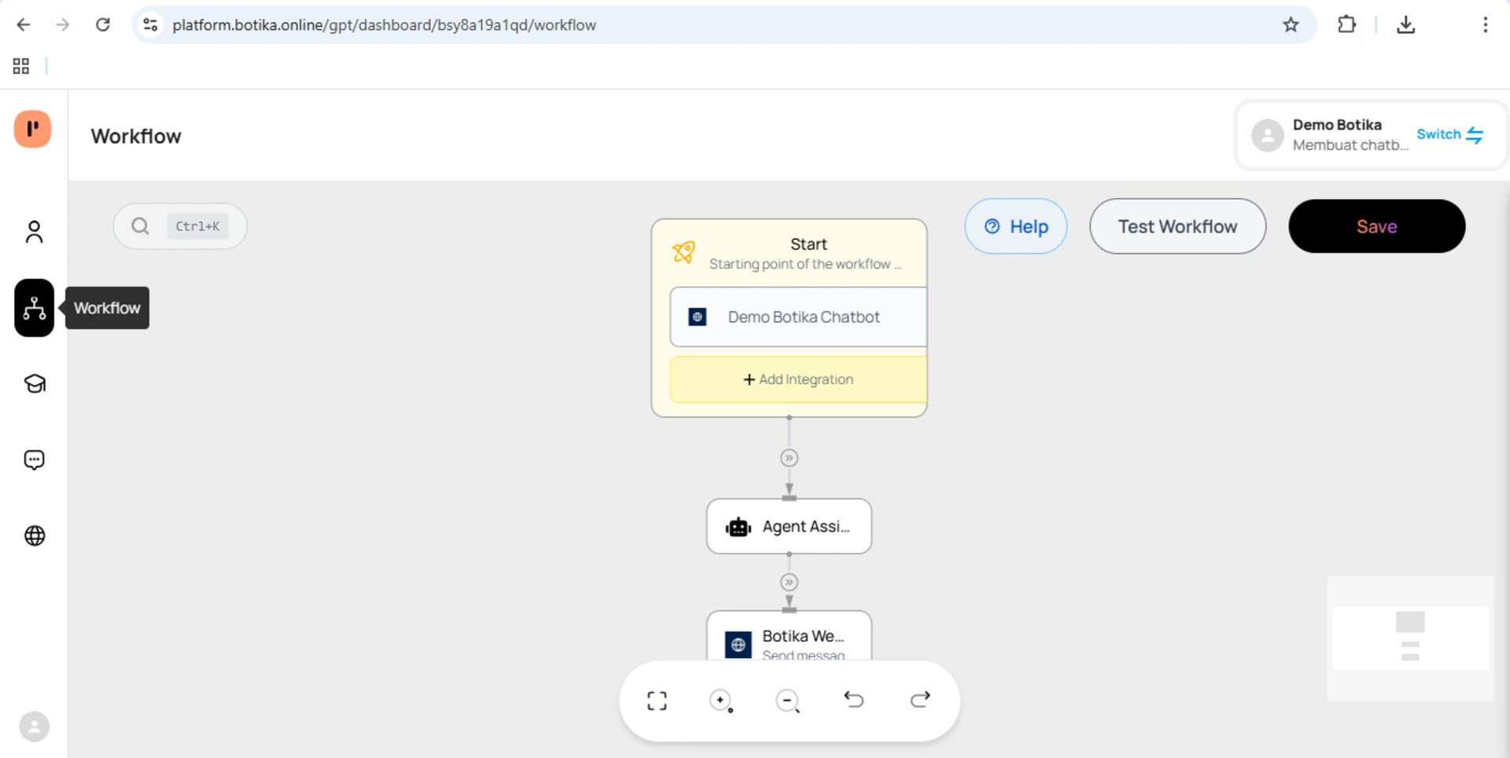Bookmark the page with the star icon
1510x758 pixels.
pyautogui.click(x=1290, y=24)
